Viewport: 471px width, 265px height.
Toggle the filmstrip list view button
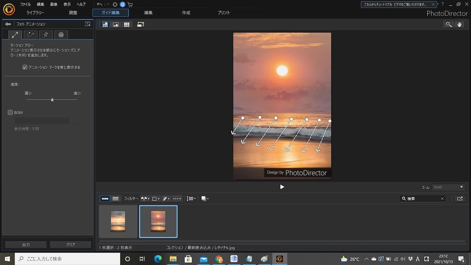click(115, 199)
